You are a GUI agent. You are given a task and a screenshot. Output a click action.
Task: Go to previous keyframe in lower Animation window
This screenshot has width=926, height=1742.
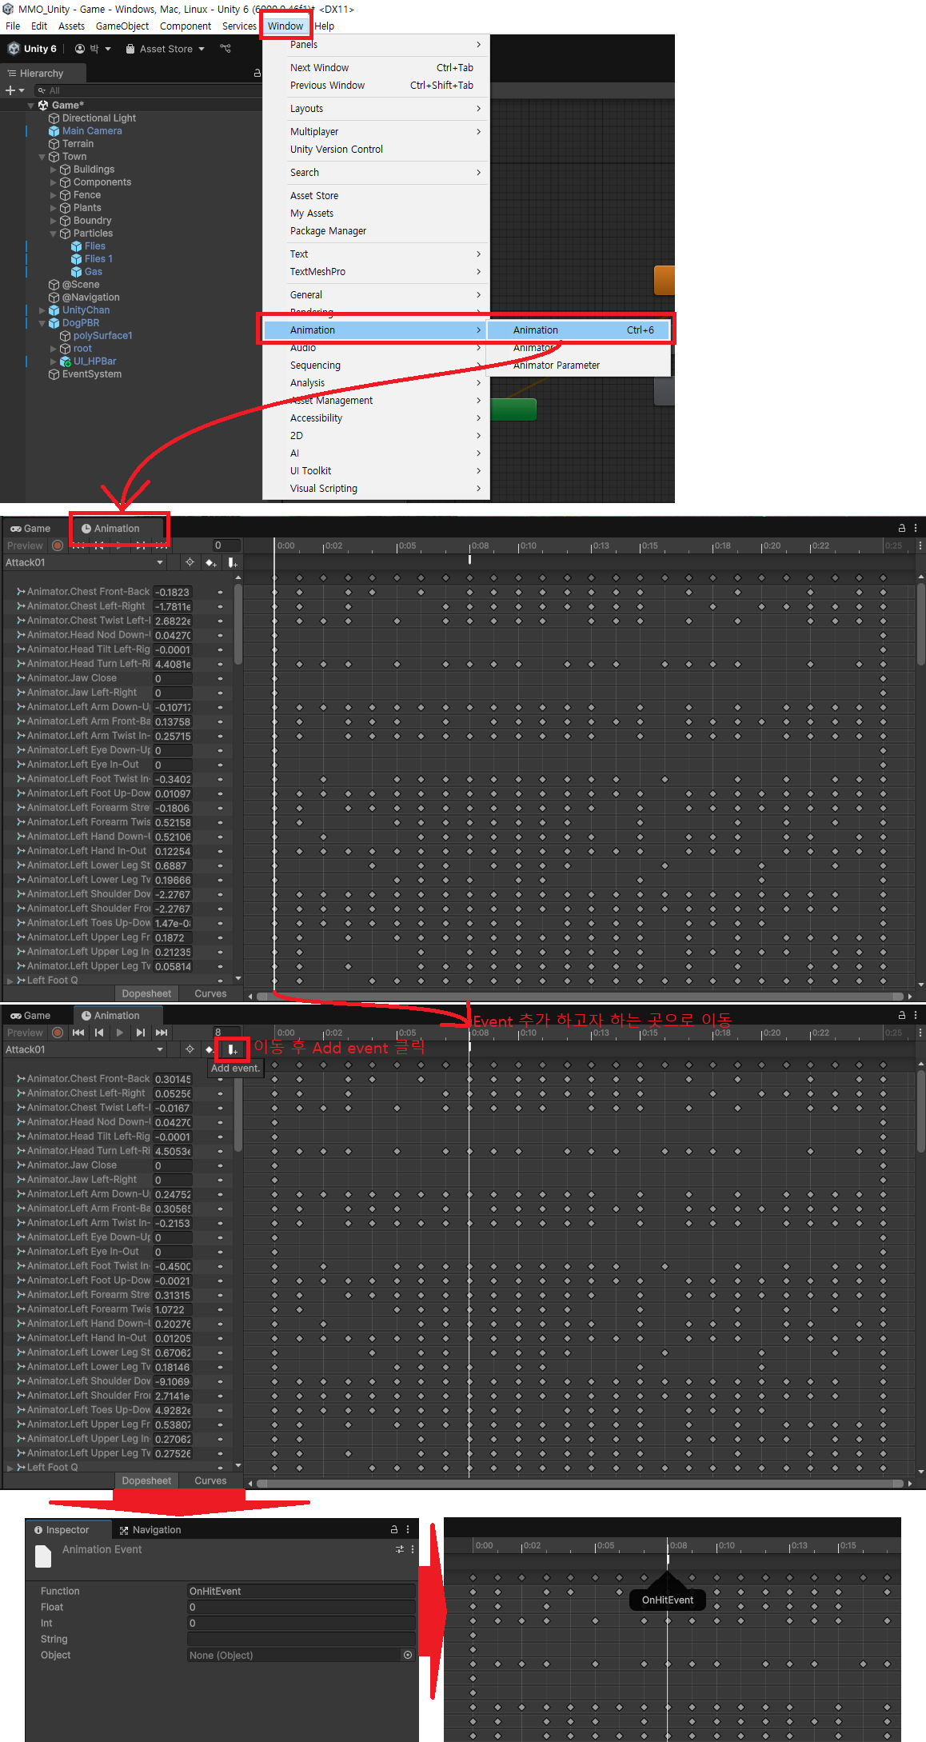99,1033
